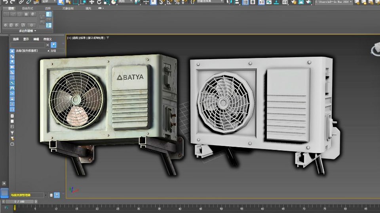This screenshot has height=213, width=380.
Task: Open the 自定义 menu in Scene Explorer
Action: pyautogui.click(x=47, y=39)
